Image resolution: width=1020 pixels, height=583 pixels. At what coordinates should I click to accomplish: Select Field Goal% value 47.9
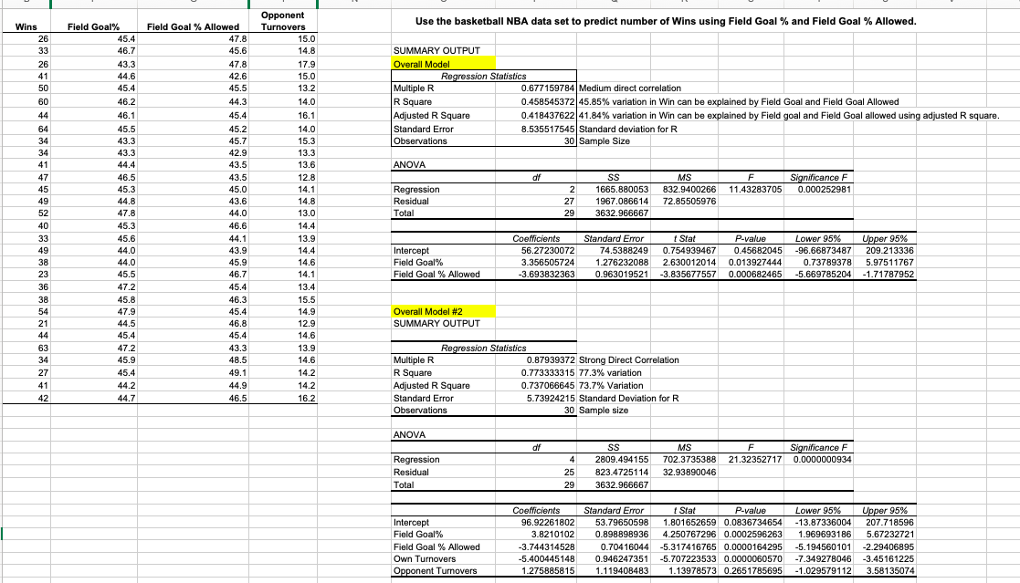[x=126, y=312]
